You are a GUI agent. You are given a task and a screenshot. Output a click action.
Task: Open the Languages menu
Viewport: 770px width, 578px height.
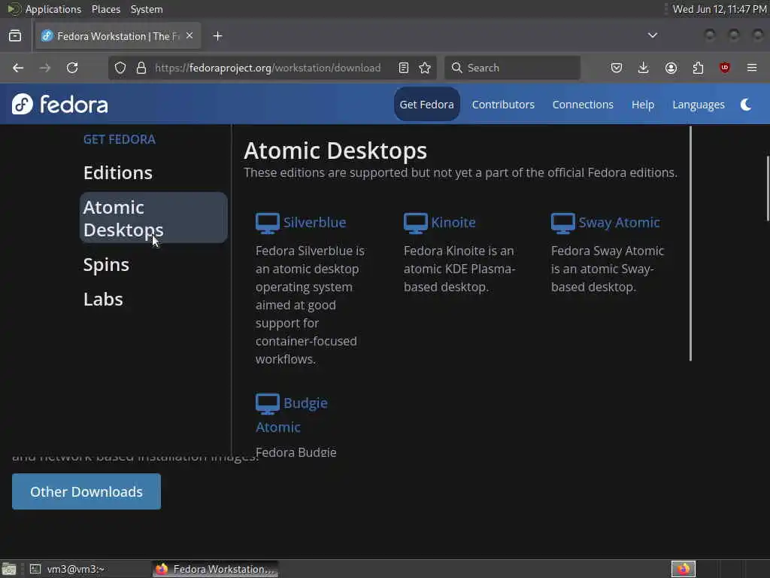coord(699,105)
